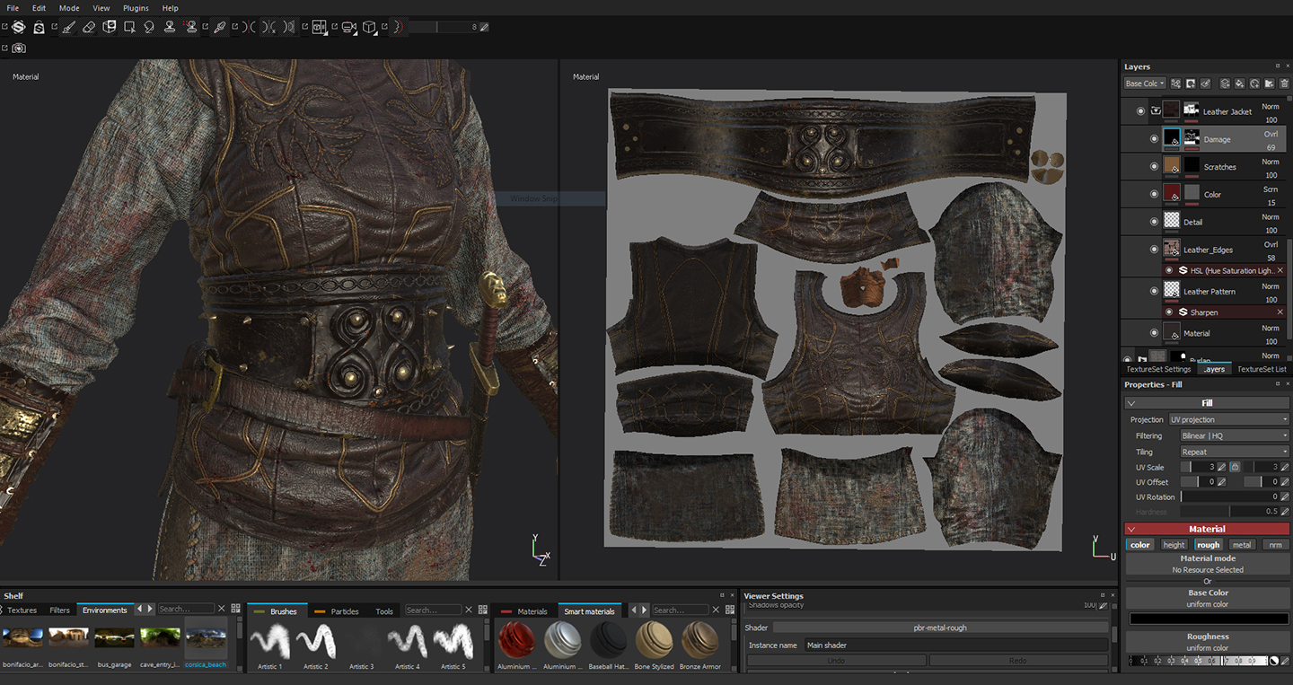1293x685 pixels.
Task: Toggle the UV Scale lock icon
Action: pyautogui.click(x=1236, y=467)
